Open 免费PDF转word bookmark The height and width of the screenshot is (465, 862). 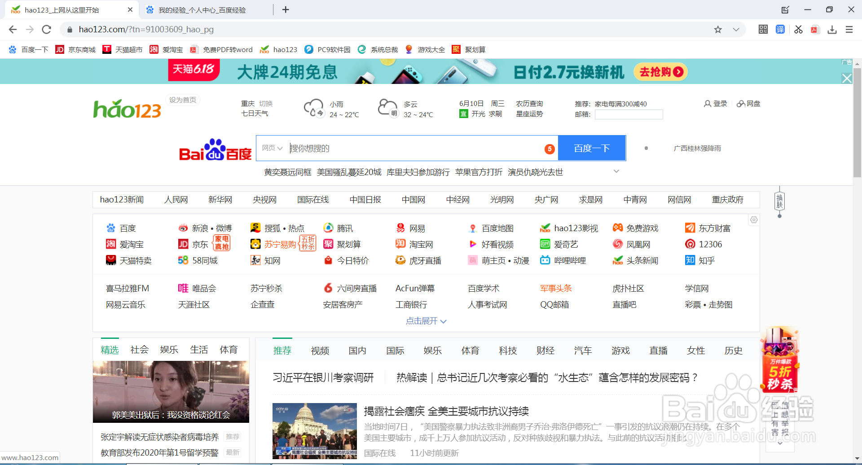(221, 49)
